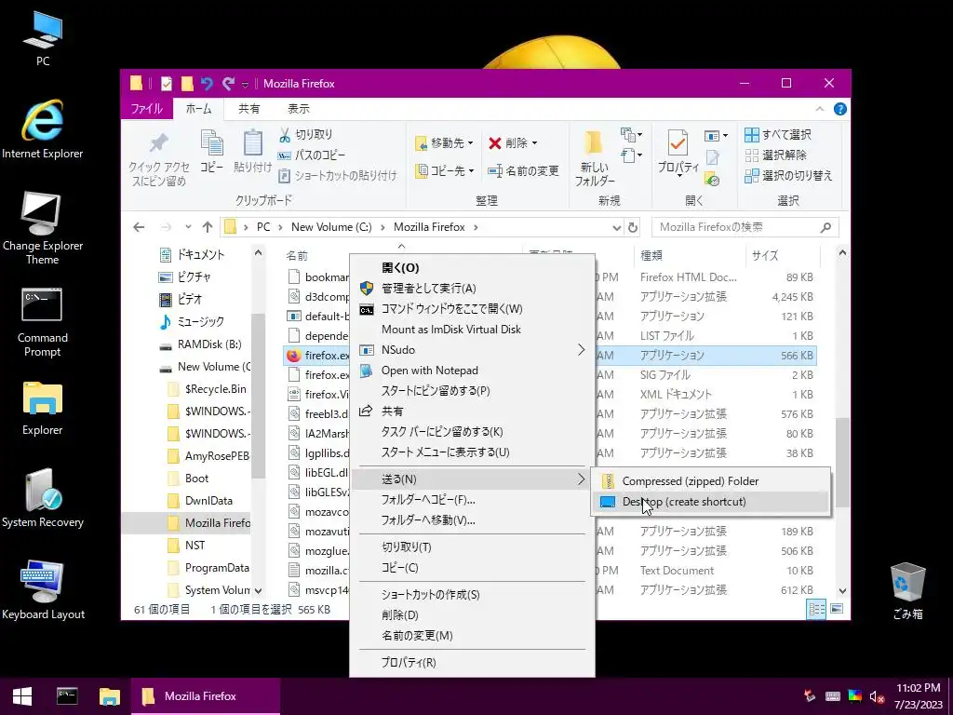The height and width of the screenshot is (715, 953).
Task: Click 名前の変更 (rename) in the ribbon
Action: [523, 171]
